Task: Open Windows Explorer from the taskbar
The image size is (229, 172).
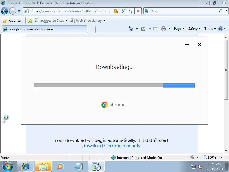Action: tap(43, 167)
